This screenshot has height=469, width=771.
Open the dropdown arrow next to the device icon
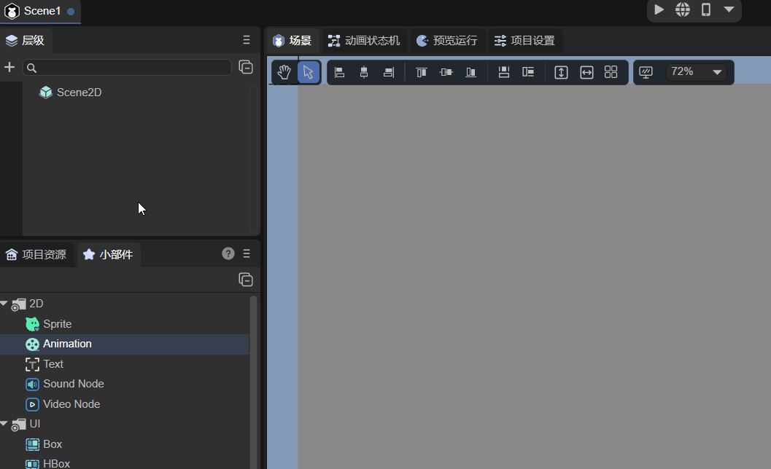(729, 9)
